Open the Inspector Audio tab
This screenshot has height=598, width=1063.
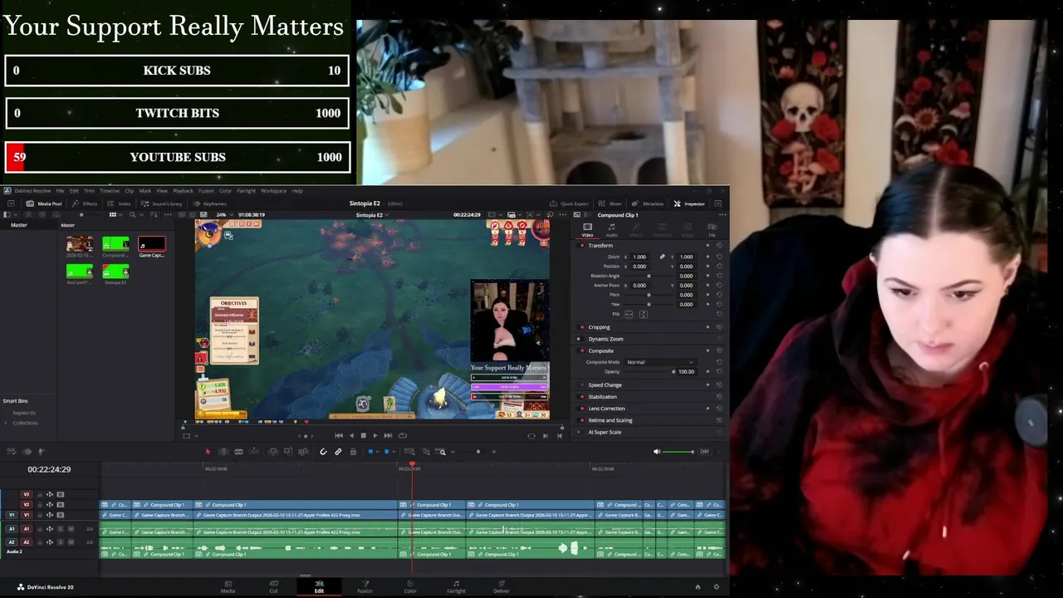tap(611, 229)
